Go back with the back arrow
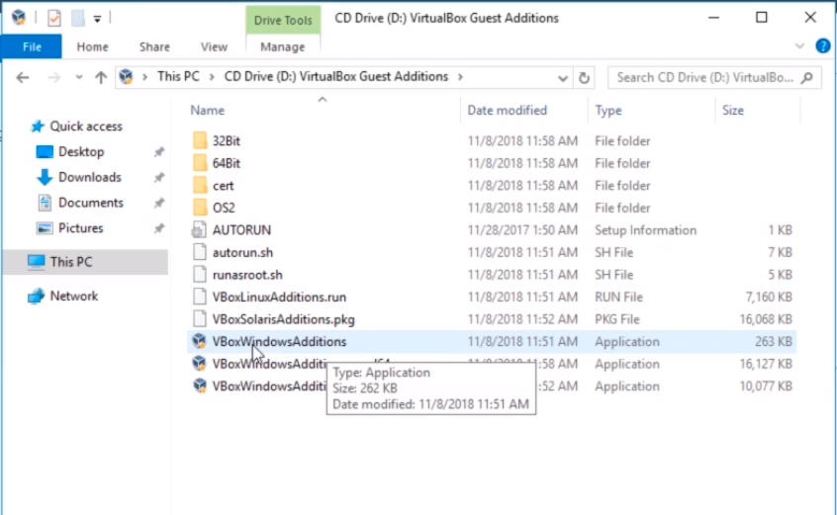The width and height of the screenshot is (837, 515). 23,78
